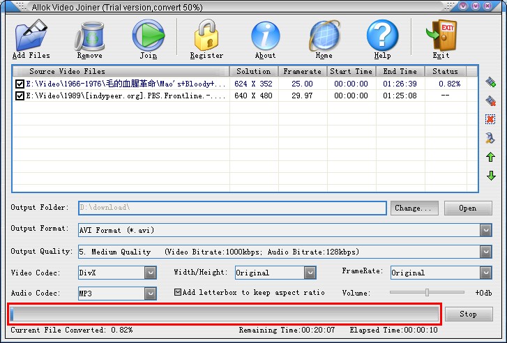507x343 pixels.
Task: Click the side settings tool icon
Action: (490, 138)
